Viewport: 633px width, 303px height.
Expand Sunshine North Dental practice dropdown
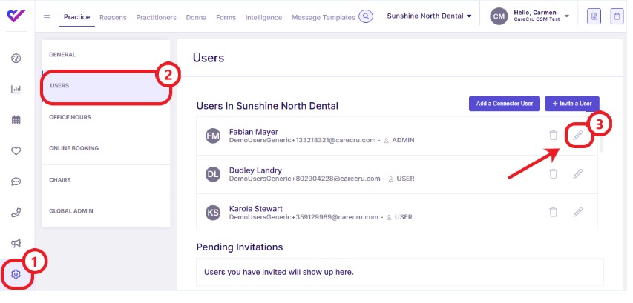(x=429, y=16)
